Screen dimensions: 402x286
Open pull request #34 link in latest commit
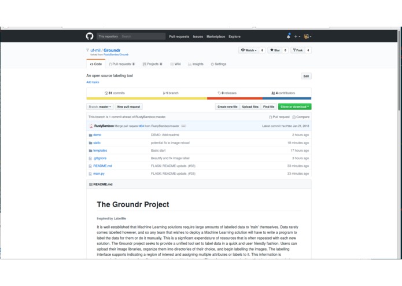point(142,126)
